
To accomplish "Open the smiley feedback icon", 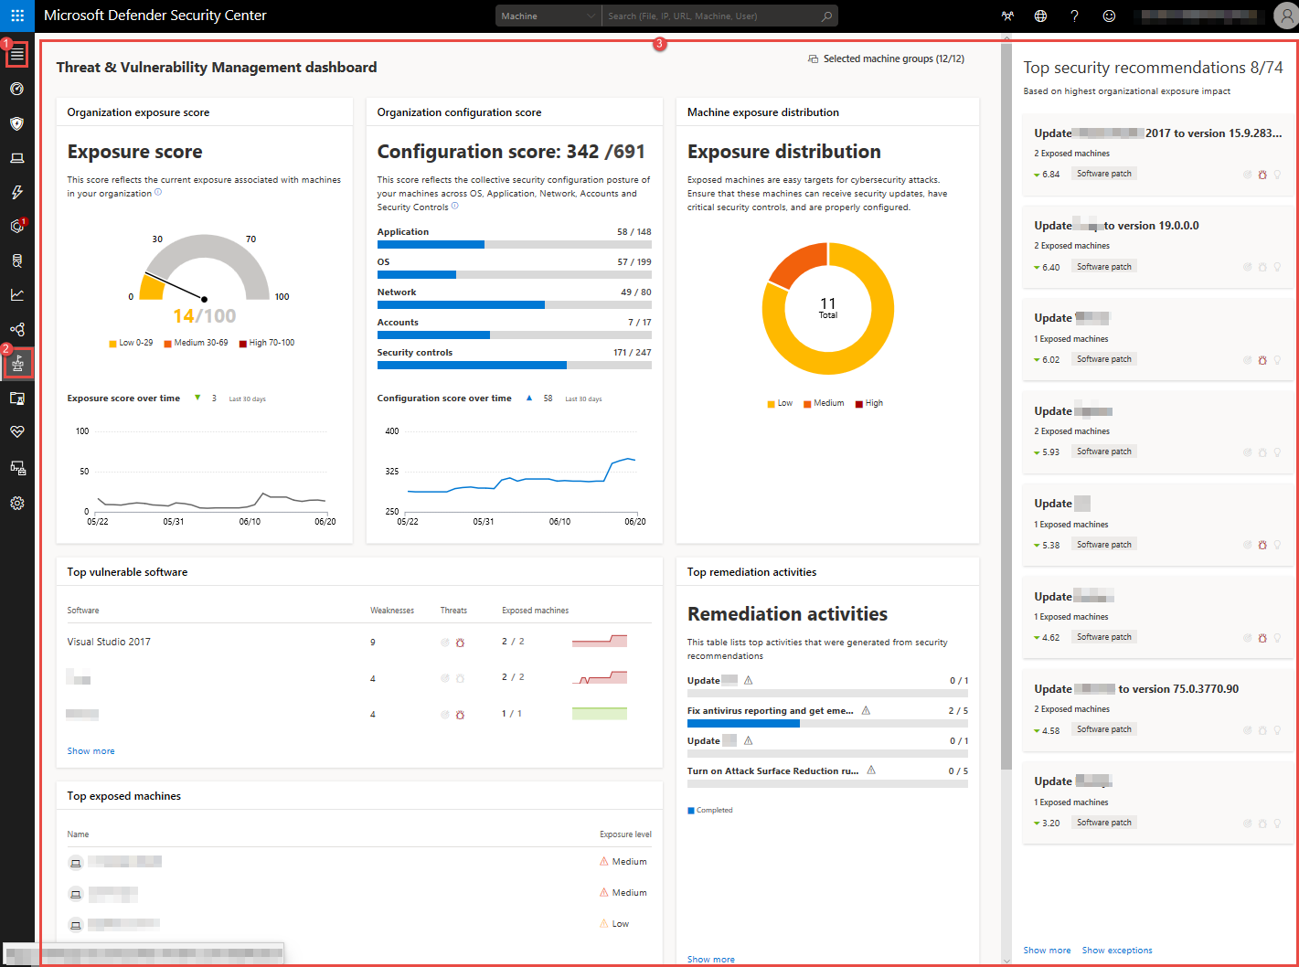I will pos(1109,16).
